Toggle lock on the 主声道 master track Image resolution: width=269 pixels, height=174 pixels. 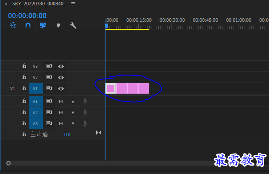click(24, 134)
